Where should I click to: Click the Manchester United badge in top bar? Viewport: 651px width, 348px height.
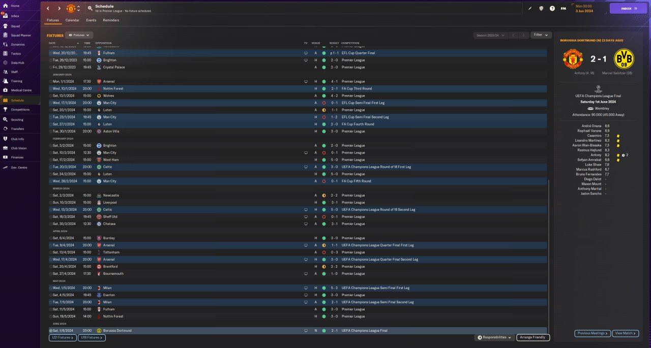[x=71, y=9]
